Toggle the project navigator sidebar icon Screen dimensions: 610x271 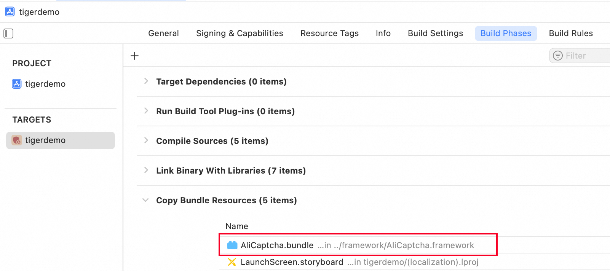pos(8,33)
